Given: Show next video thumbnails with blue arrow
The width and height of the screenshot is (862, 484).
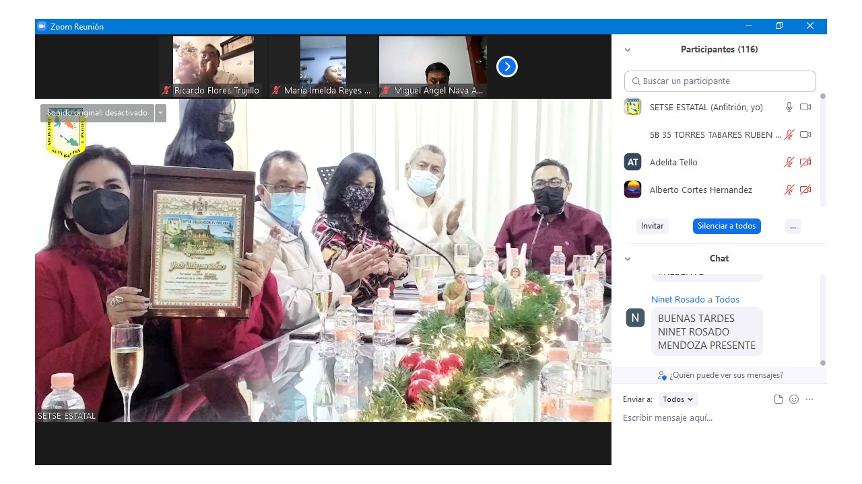Looking at the screenshot, I should pyautogui.click(x=507, y=67).
